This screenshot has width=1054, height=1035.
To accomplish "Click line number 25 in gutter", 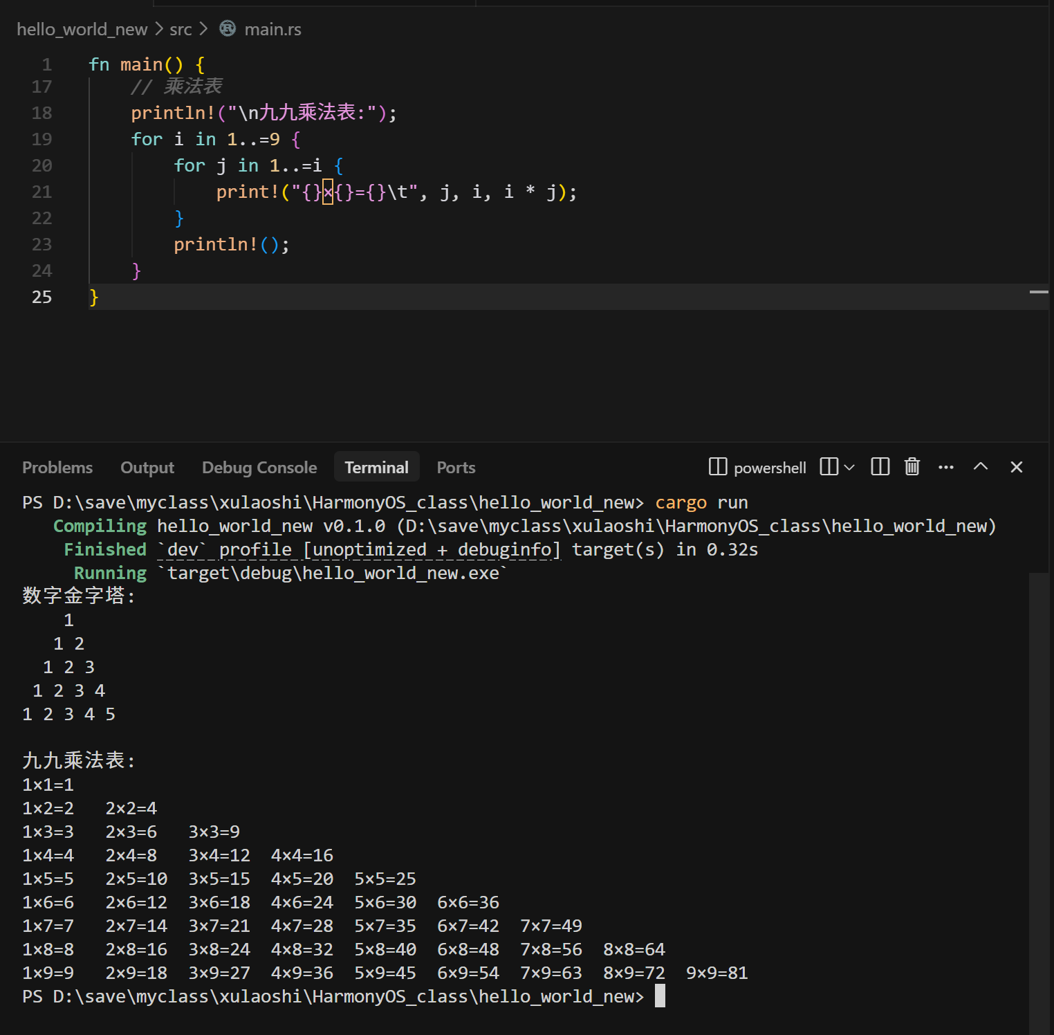I will [x=41, y=297].
